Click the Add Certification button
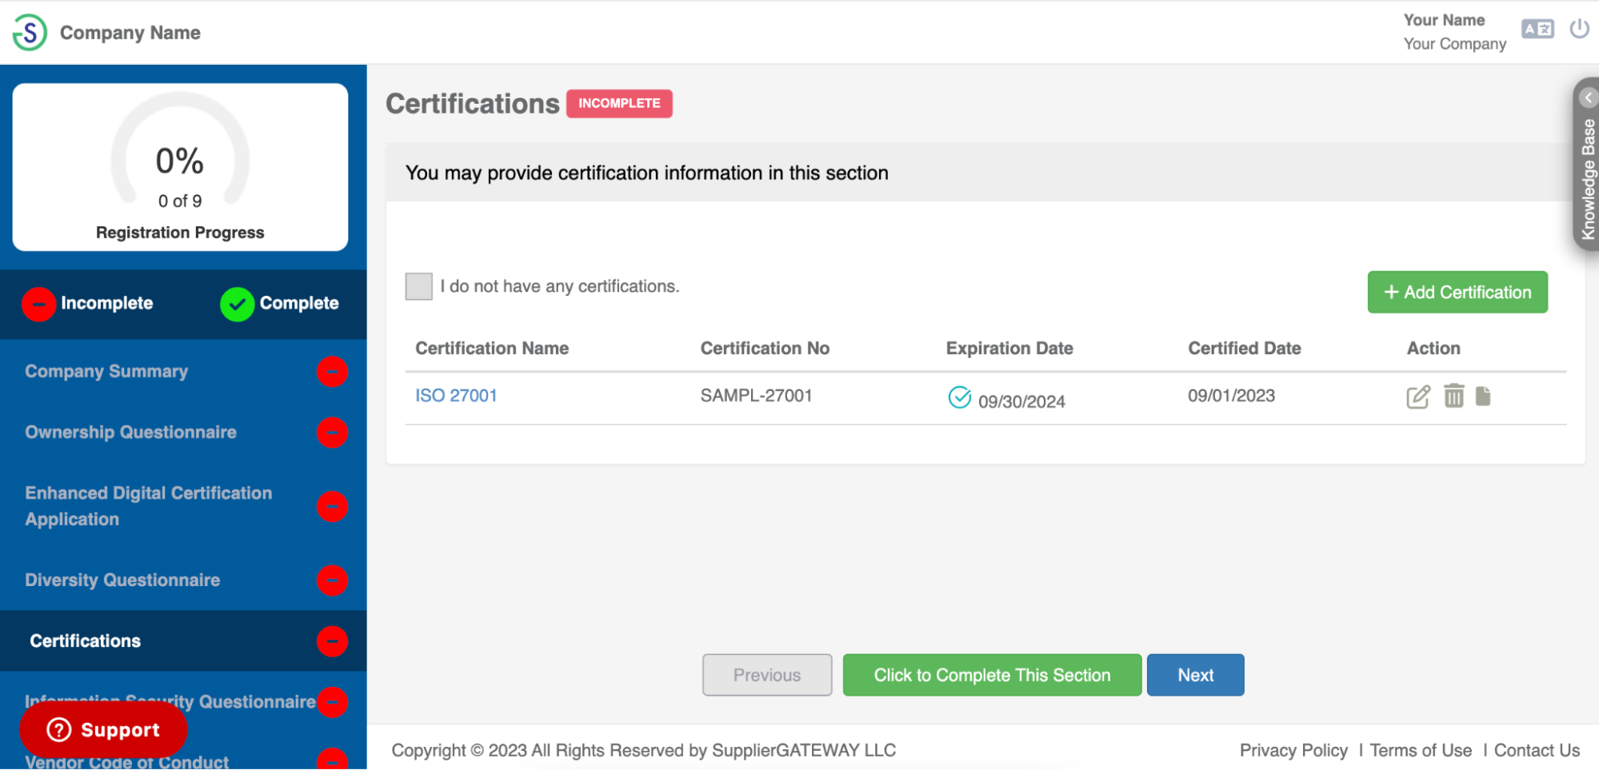The width and height of the screenshot is (1599, 770). click(x=1457, y=292)
